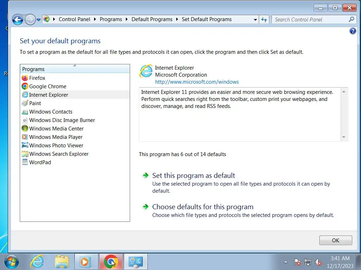Click the Refresh button beside the address bar
361x270 pixels.
(x=264, y=20)
